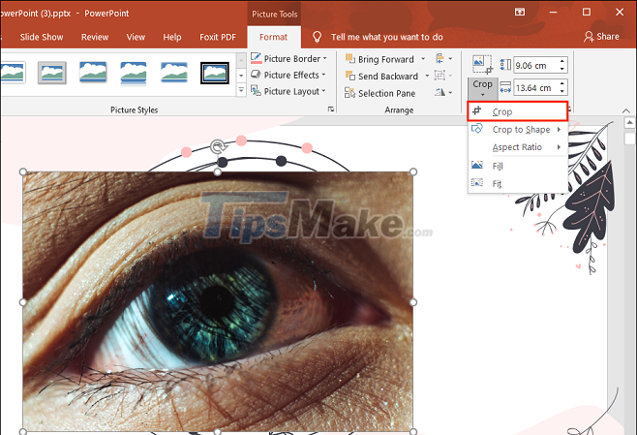The height and width of the screenshot is (435, 637).
Task: Click the rotation handle above the image
Action: 218,146
